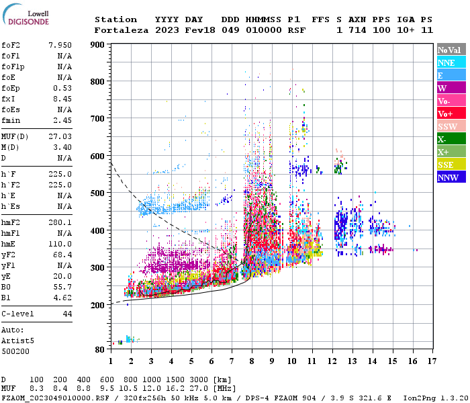Click the yF2 value 68.4

click(x=62, y=255)
